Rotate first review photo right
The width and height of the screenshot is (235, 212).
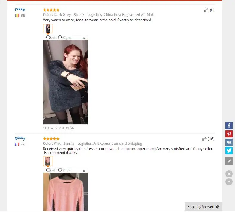[64, 37]
